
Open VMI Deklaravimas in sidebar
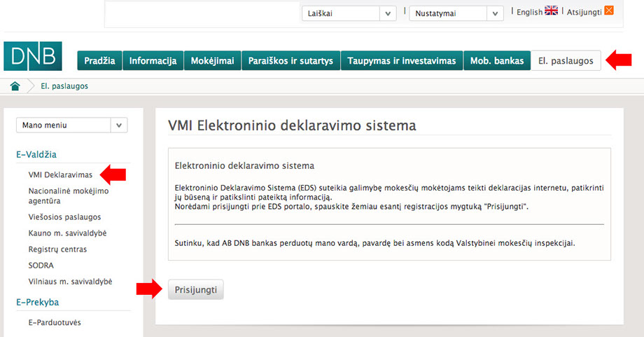pyautogui.click(x=60, y=174)
